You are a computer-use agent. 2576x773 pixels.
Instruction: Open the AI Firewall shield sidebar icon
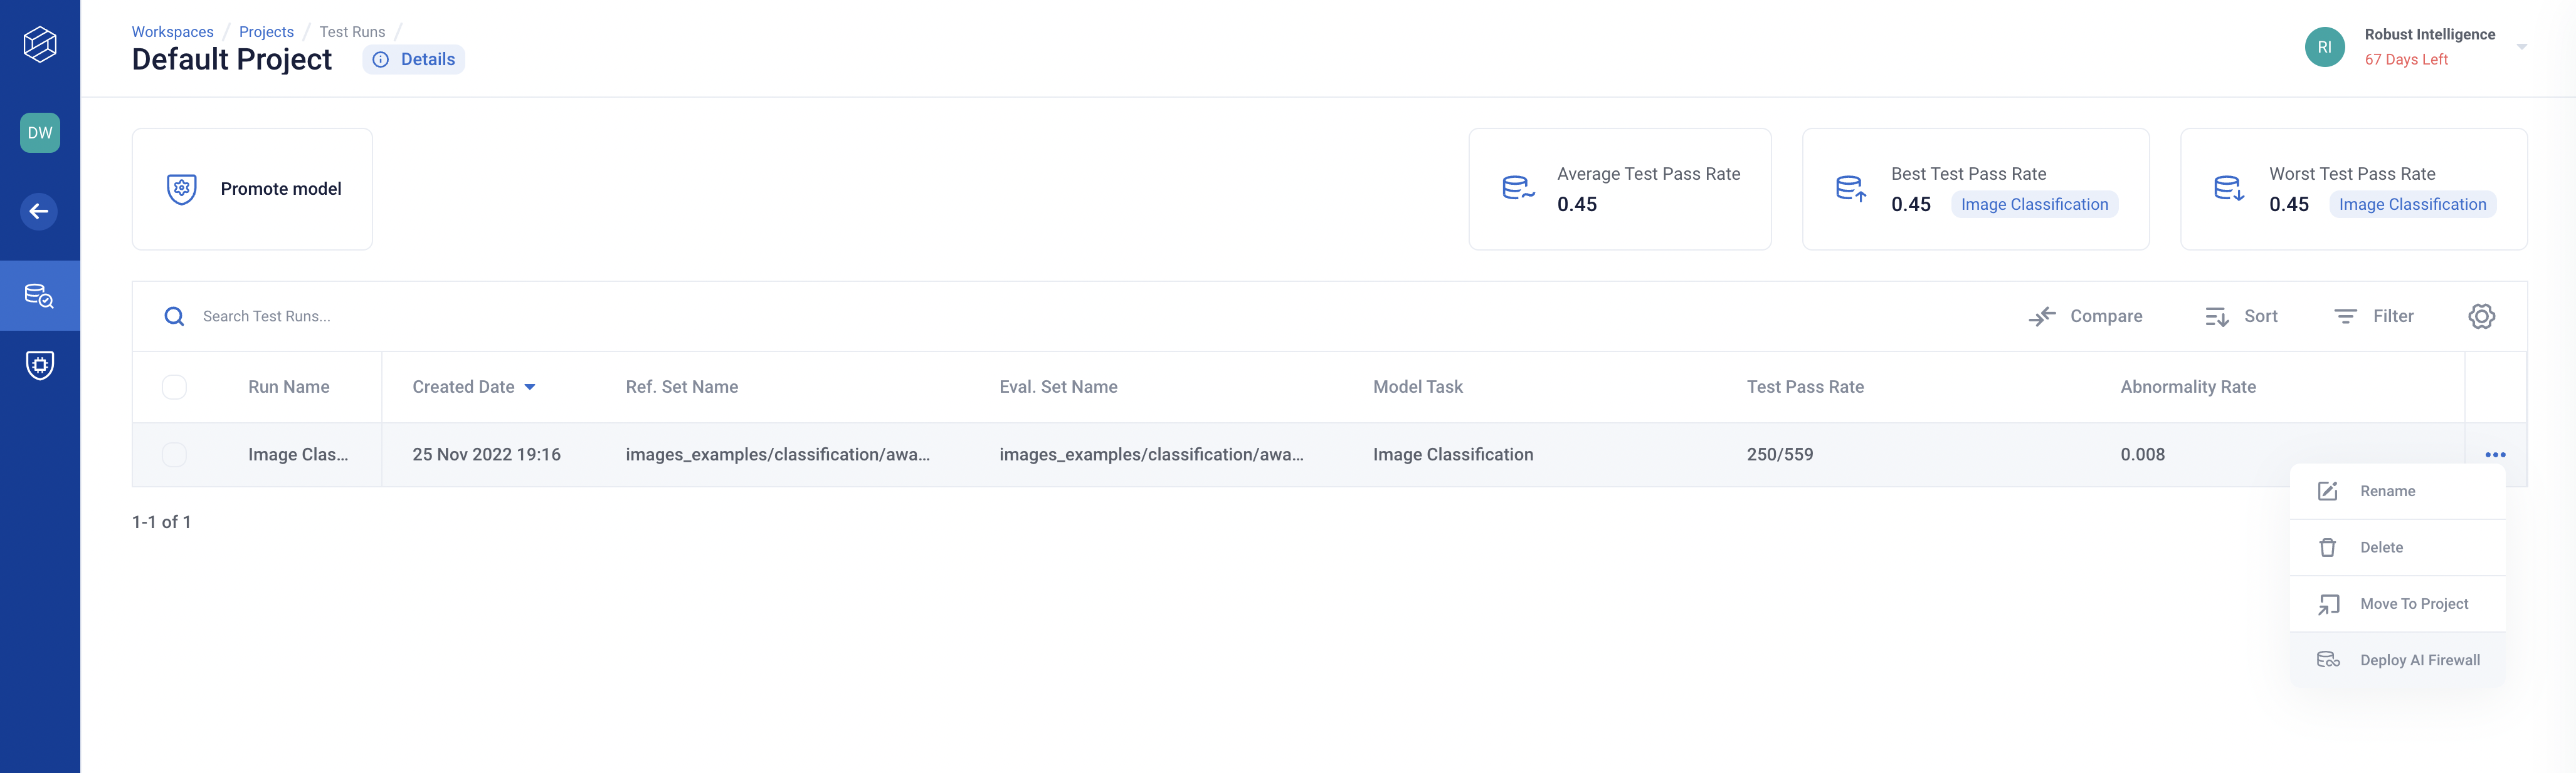(x=40, y=366)
